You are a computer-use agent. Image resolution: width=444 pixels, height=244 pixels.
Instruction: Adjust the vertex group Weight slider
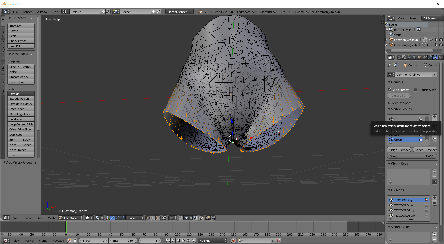point(412,156)
